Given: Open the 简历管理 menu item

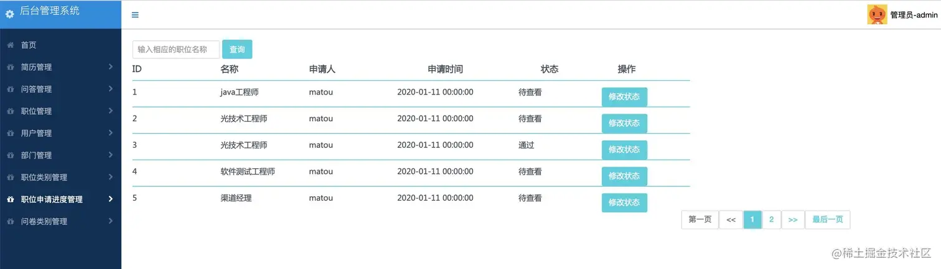Looking at the screenshot, I should 36,67.
